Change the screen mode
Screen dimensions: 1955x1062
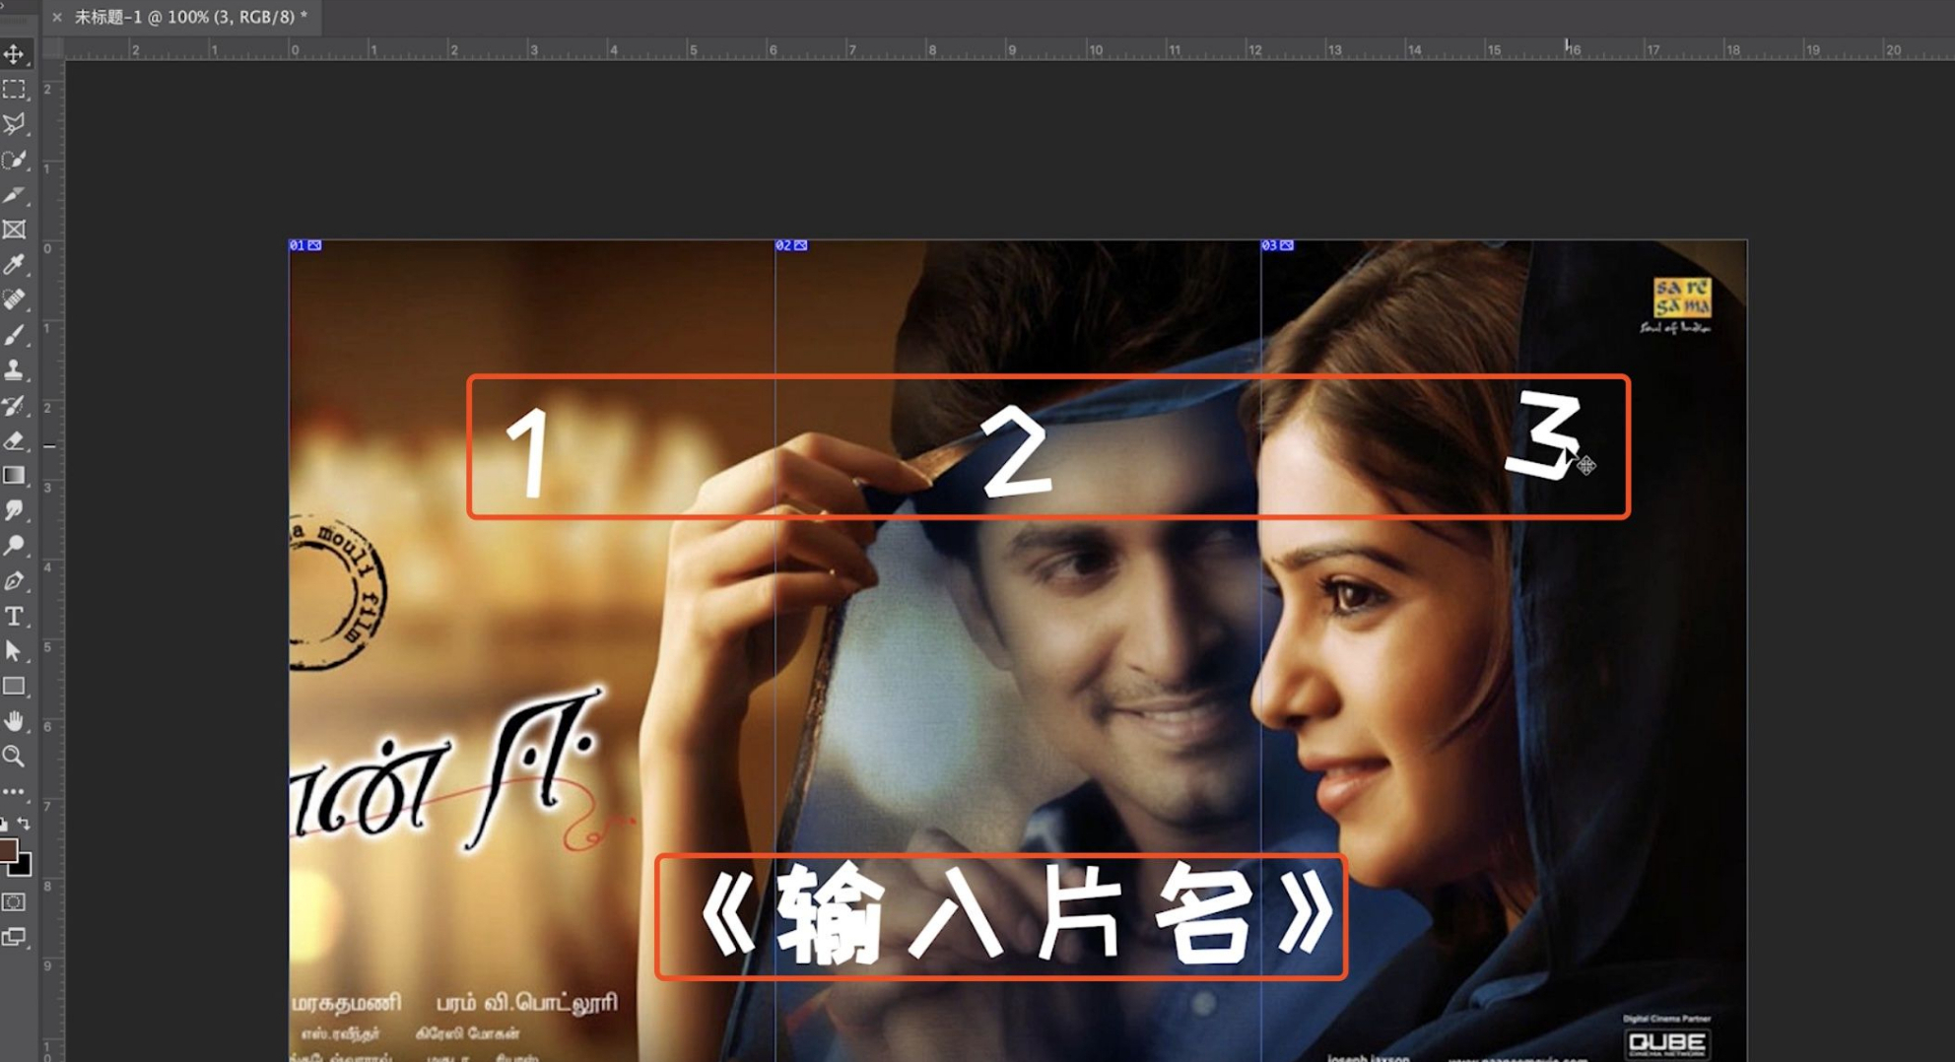coord(14,937)
